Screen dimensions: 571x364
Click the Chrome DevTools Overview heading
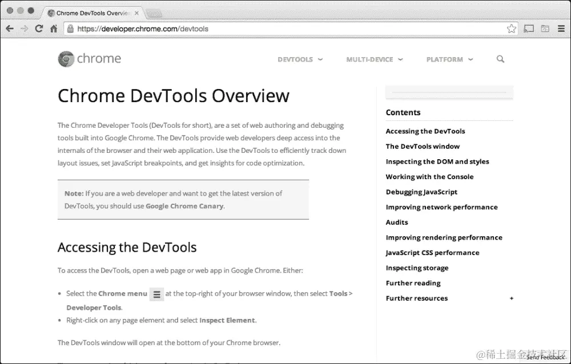pos(174,96)
